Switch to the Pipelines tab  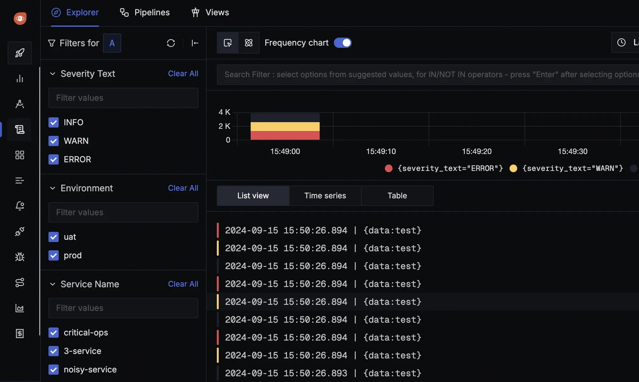pos(145,12)
